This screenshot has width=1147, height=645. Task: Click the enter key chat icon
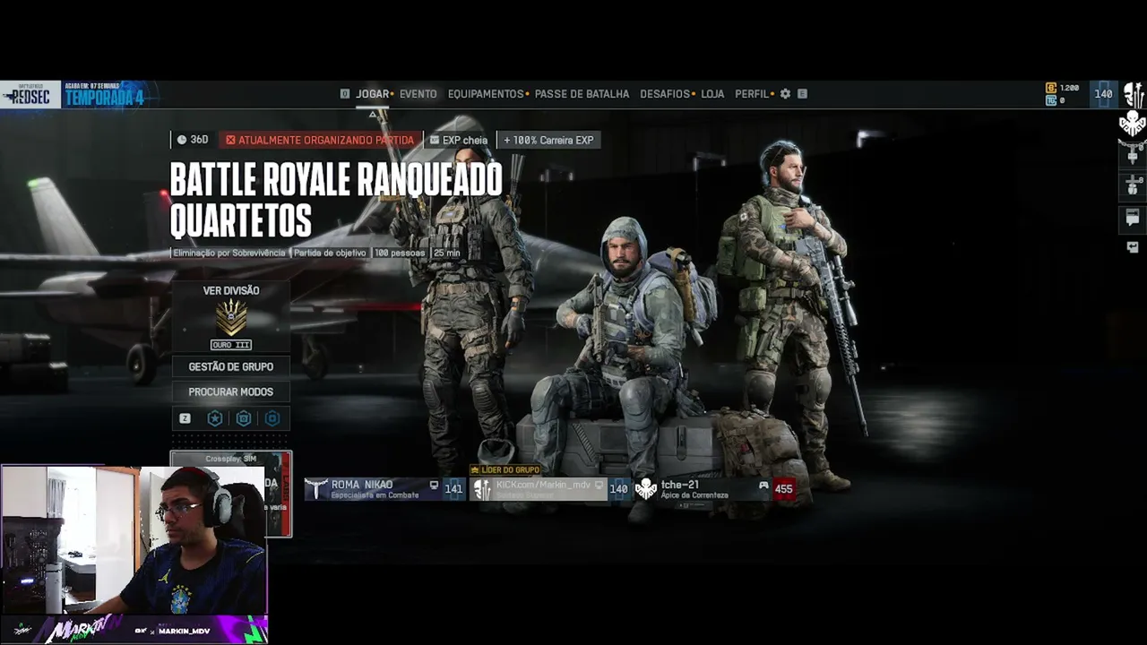coord(1133,247)
